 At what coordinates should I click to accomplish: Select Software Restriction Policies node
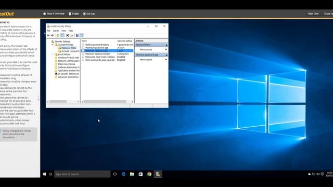pyautogui.click(x=69, y=68)
